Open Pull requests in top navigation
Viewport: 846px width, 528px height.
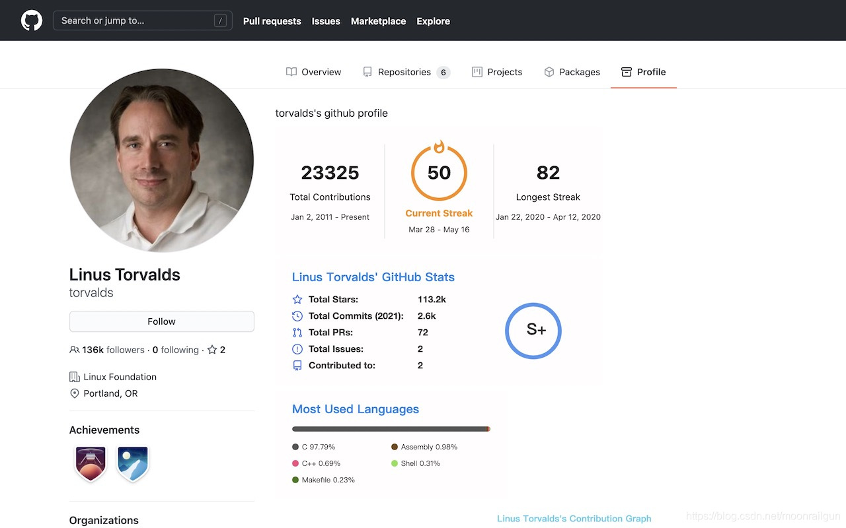tap(272, 21)
